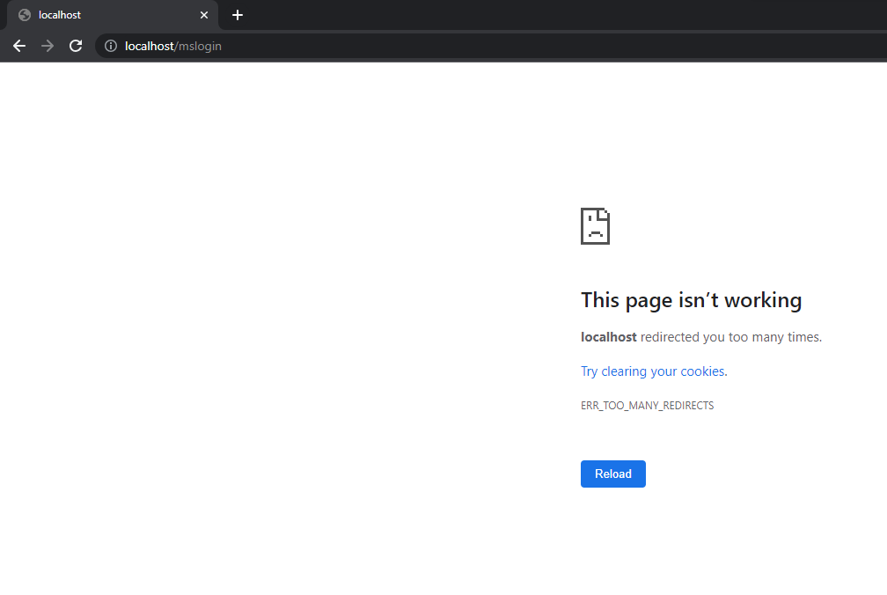Click the ERR_TOO_MANY_REDIRECTS error code
Image resolution: width=887 pixels, height=595 pixels.
click(647, 405)
